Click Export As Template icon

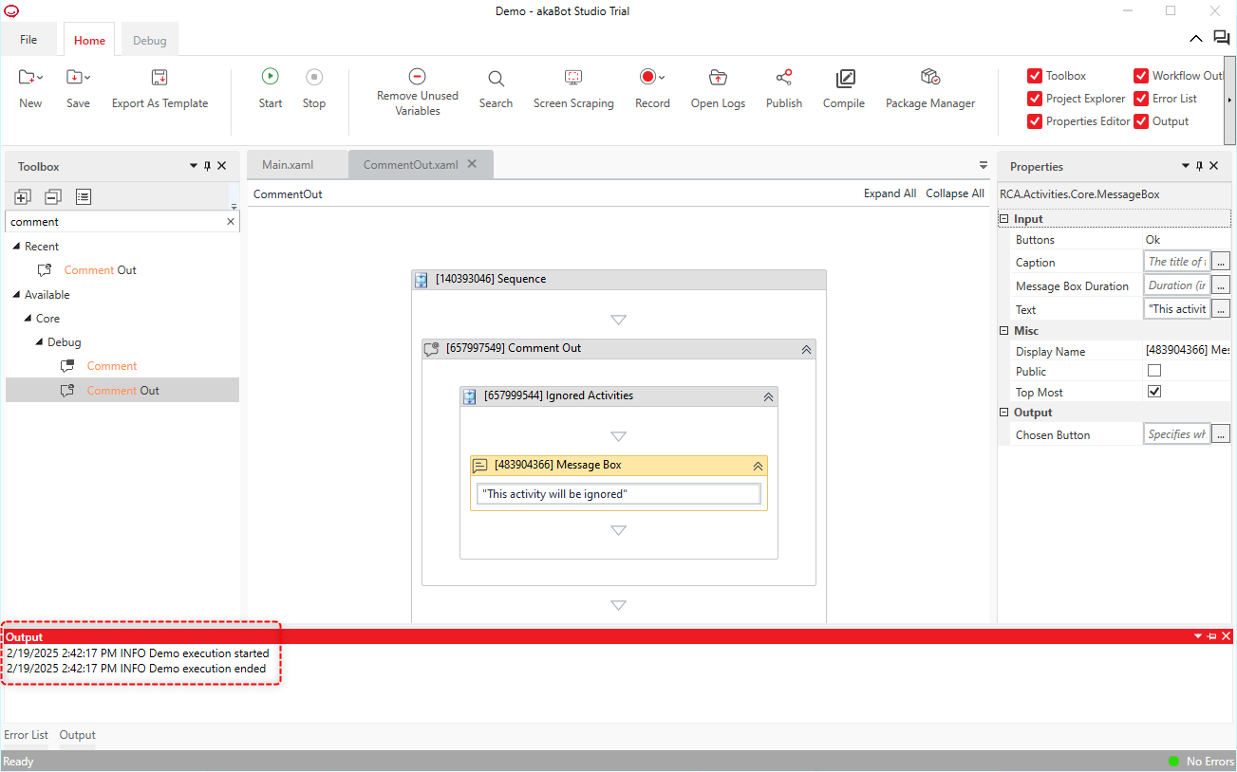[159, 78]
